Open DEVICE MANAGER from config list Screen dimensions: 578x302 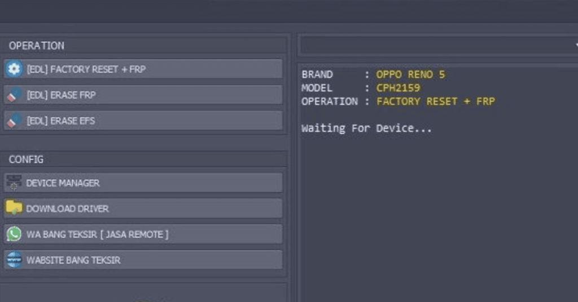pos(143,183)
